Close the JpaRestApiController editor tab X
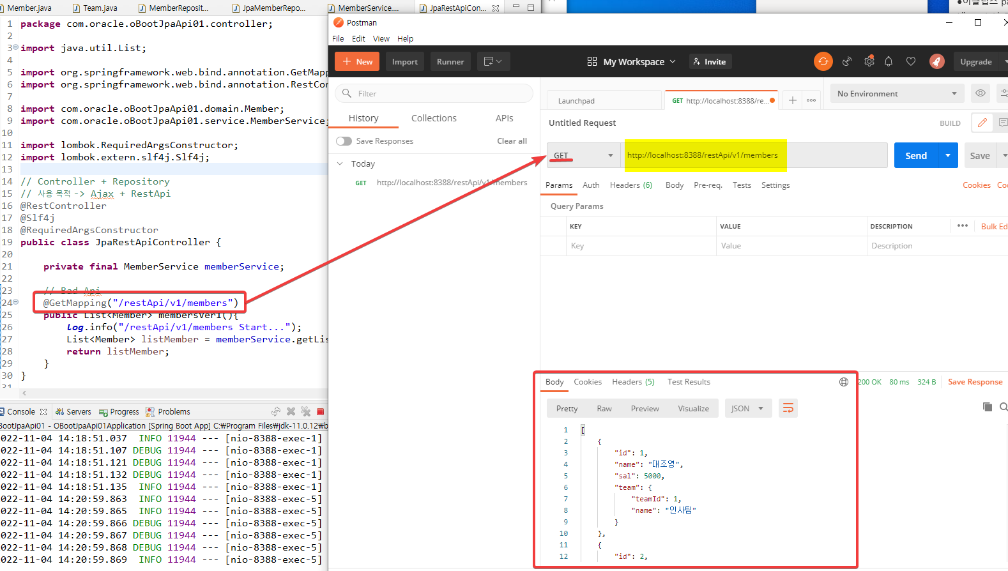1008x571 pixels. [x=496, y=8]
